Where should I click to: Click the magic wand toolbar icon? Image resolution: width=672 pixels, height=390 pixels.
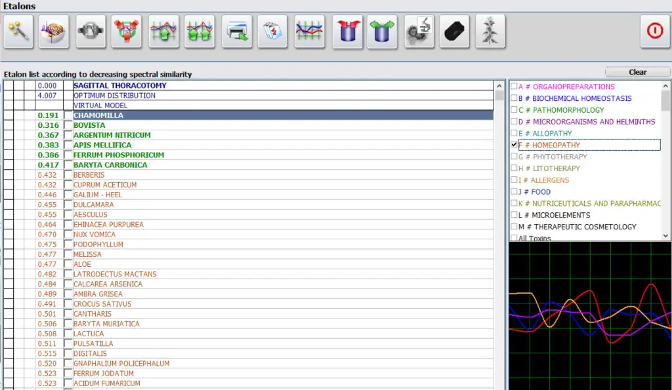(18, 31)
